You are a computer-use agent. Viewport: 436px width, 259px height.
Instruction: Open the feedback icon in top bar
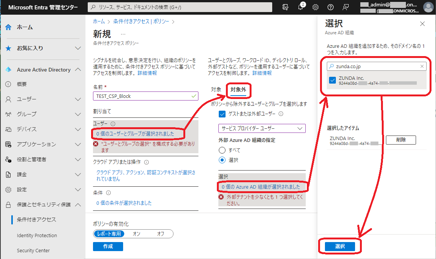click(346, 7)
